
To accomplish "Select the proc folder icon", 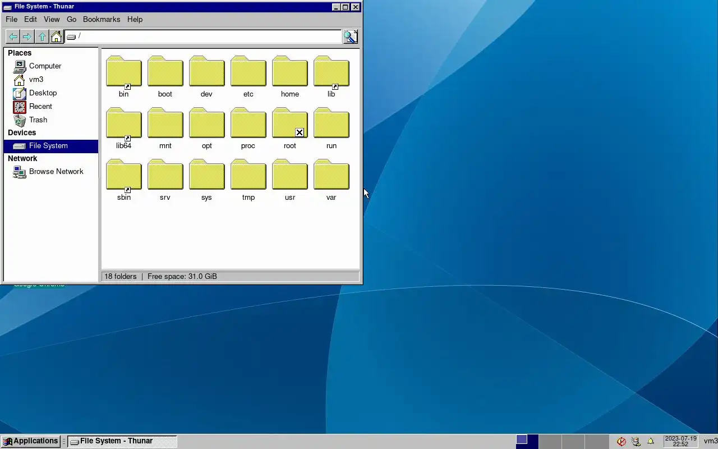I will (x=248, y=123).
